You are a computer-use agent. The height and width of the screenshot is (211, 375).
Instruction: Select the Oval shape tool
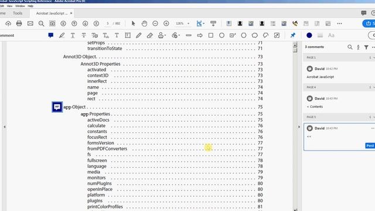(221, 35)
